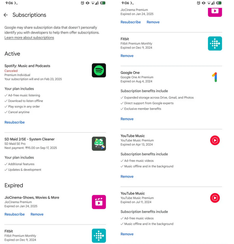This screenshot has width=234, height=244.
Task: Select the Google One subscription title
Action: tap(130, 73)
